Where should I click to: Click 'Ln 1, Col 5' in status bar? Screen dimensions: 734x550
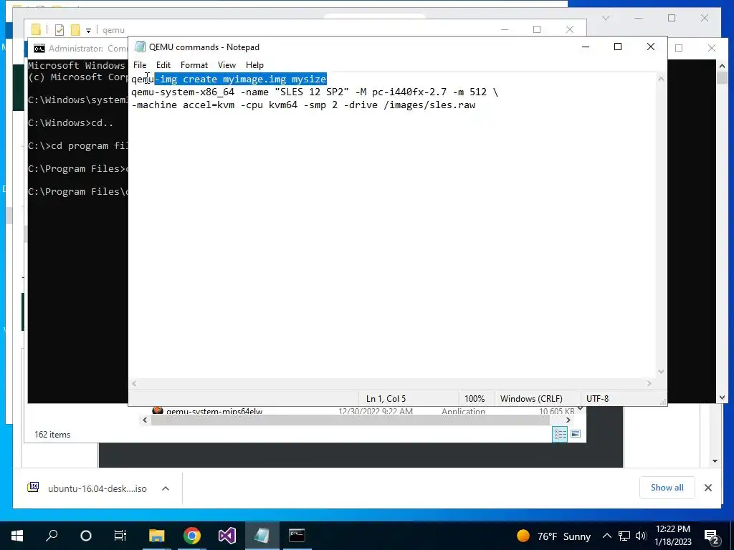click(x=386, y=398)
